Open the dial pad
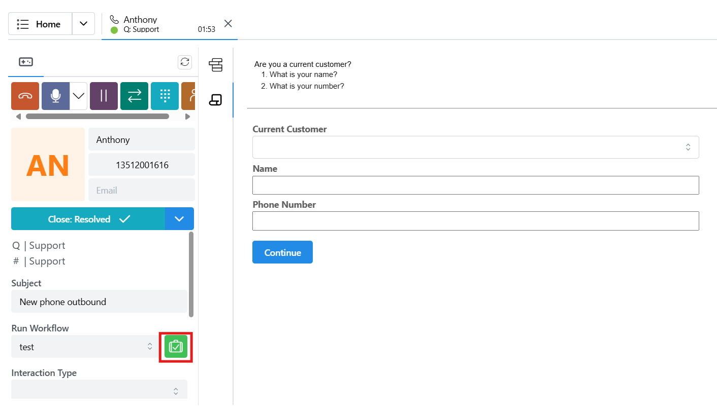The width and height of the screenshot is (717, 413). coord(165,96)
